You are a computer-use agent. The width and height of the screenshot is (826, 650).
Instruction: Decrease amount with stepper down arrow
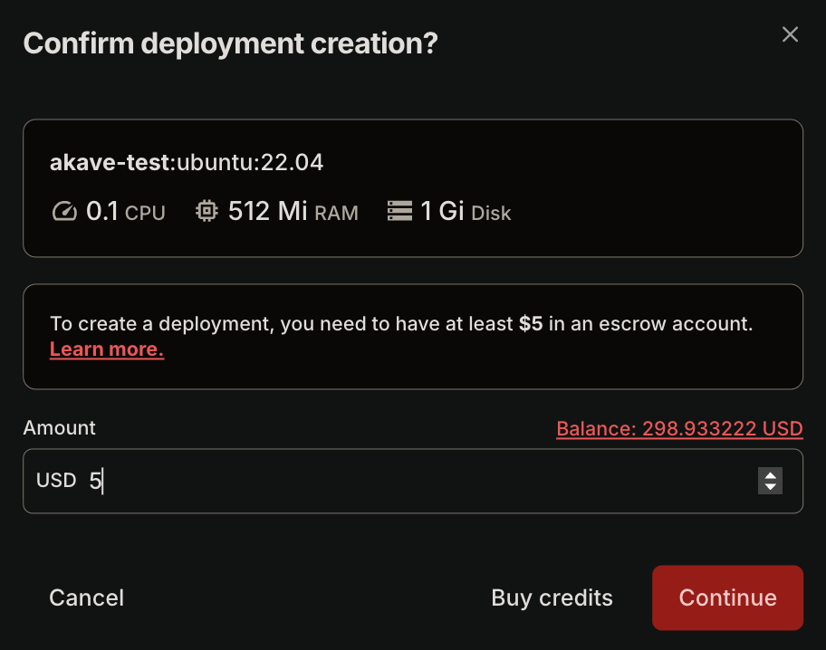770,487
